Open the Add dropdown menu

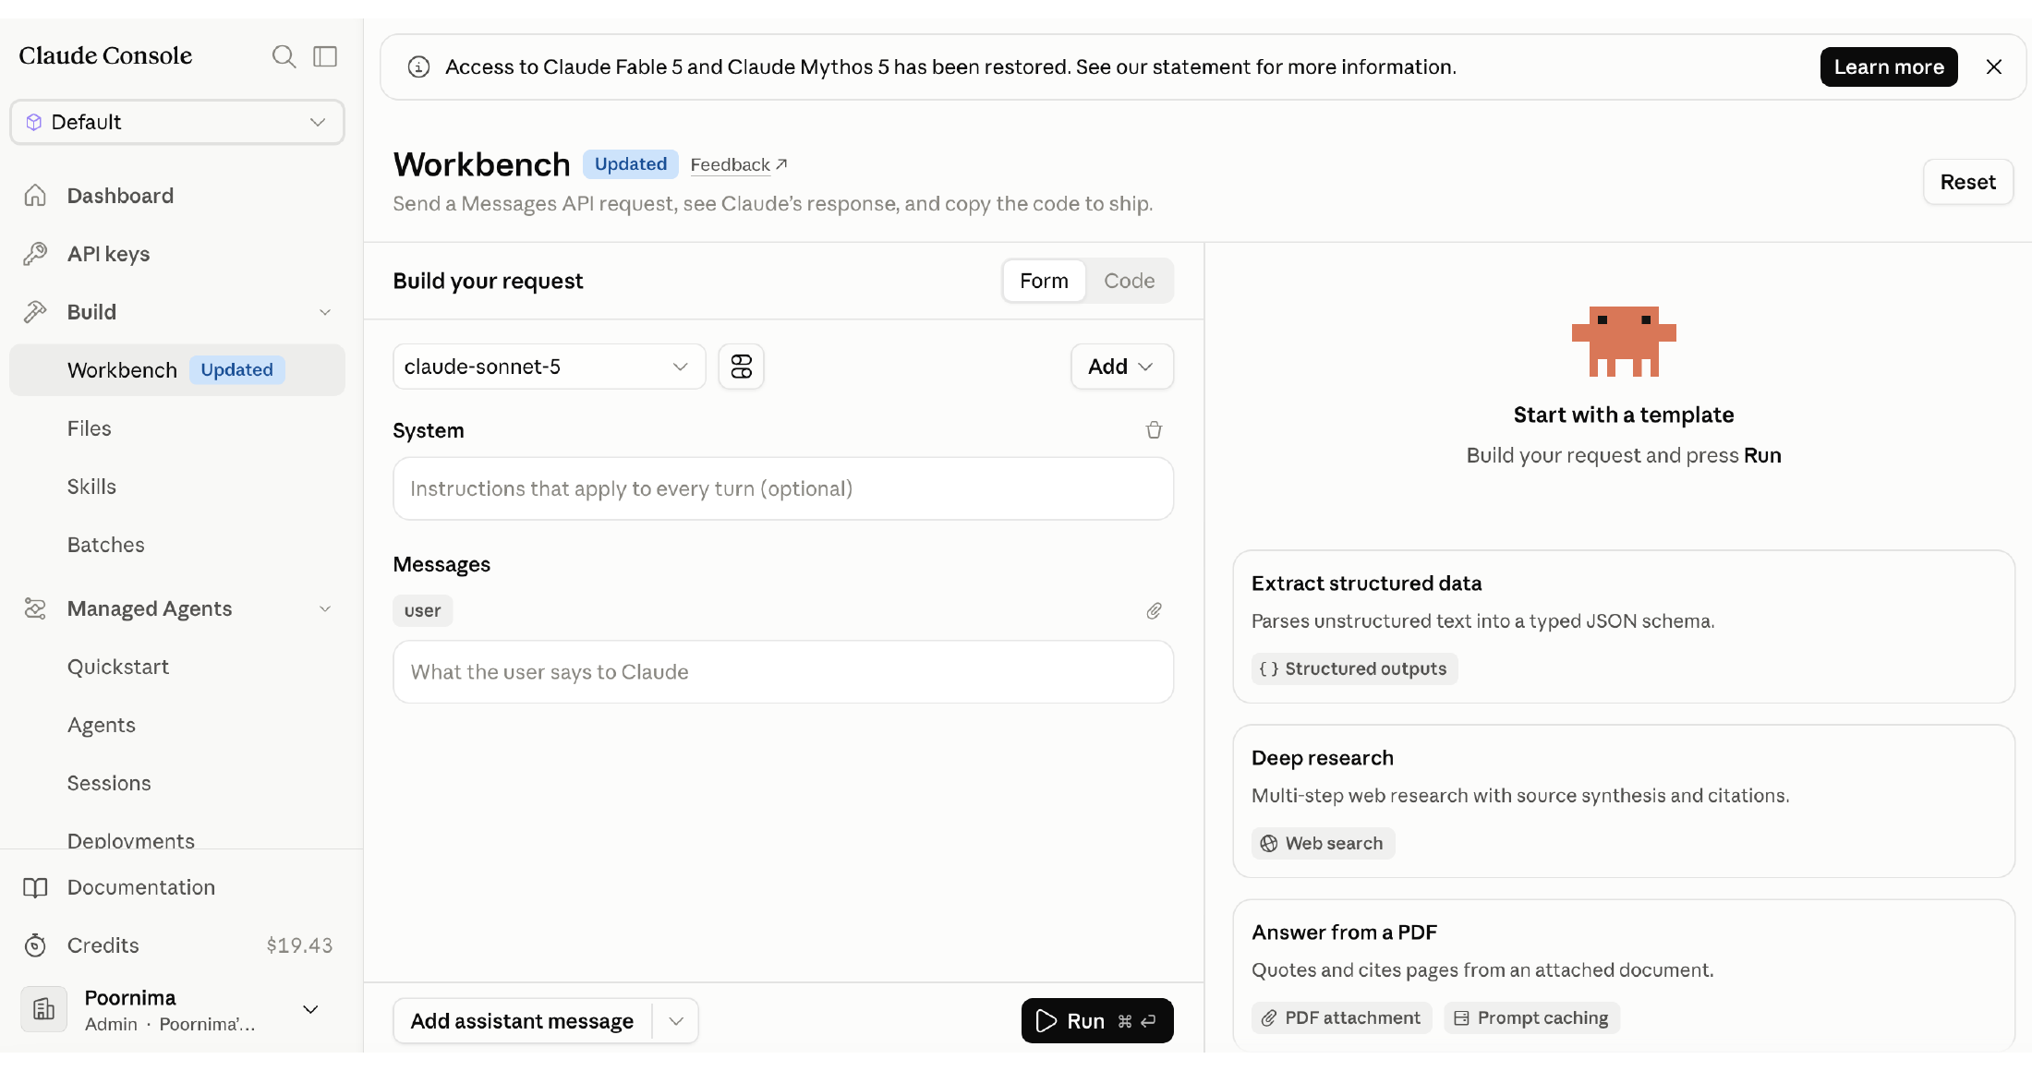[1122, 367]
